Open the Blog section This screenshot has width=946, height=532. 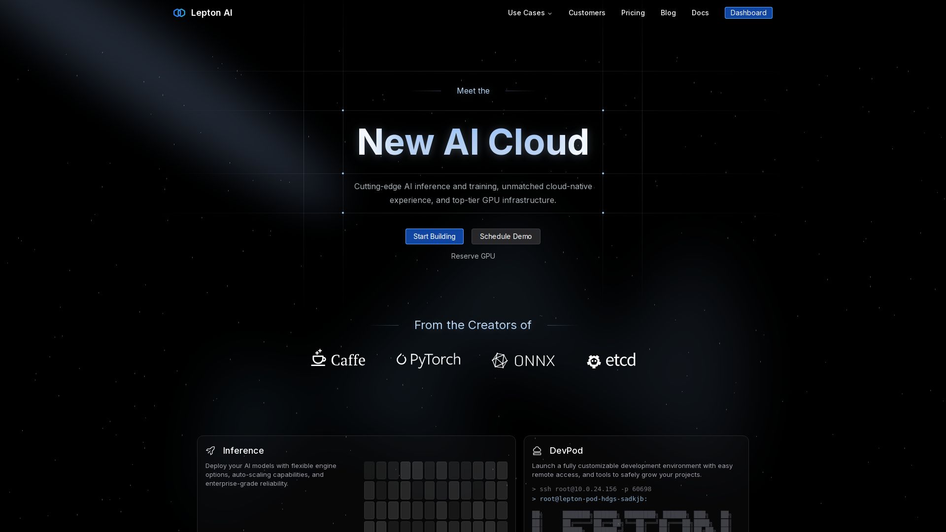(x=668, y=13)
